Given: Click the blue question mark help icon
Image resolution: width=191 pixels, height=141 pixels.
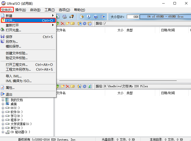Looking at the screenshot, I should tap(96, 17).
